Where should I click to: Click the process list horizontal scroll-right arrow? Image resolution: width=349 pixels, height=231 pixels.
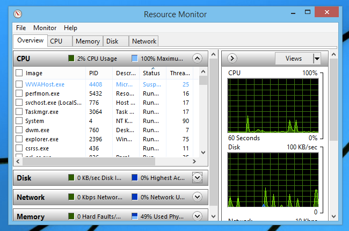(x=194, y=161)
